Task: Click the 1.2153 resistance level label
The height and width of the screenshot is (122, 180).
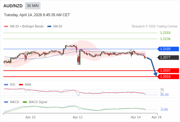Action: click(x=165, y=33)
